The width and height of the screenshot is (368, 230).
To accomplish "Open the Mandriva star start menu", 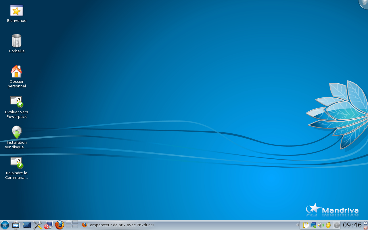I will point(5,225).
